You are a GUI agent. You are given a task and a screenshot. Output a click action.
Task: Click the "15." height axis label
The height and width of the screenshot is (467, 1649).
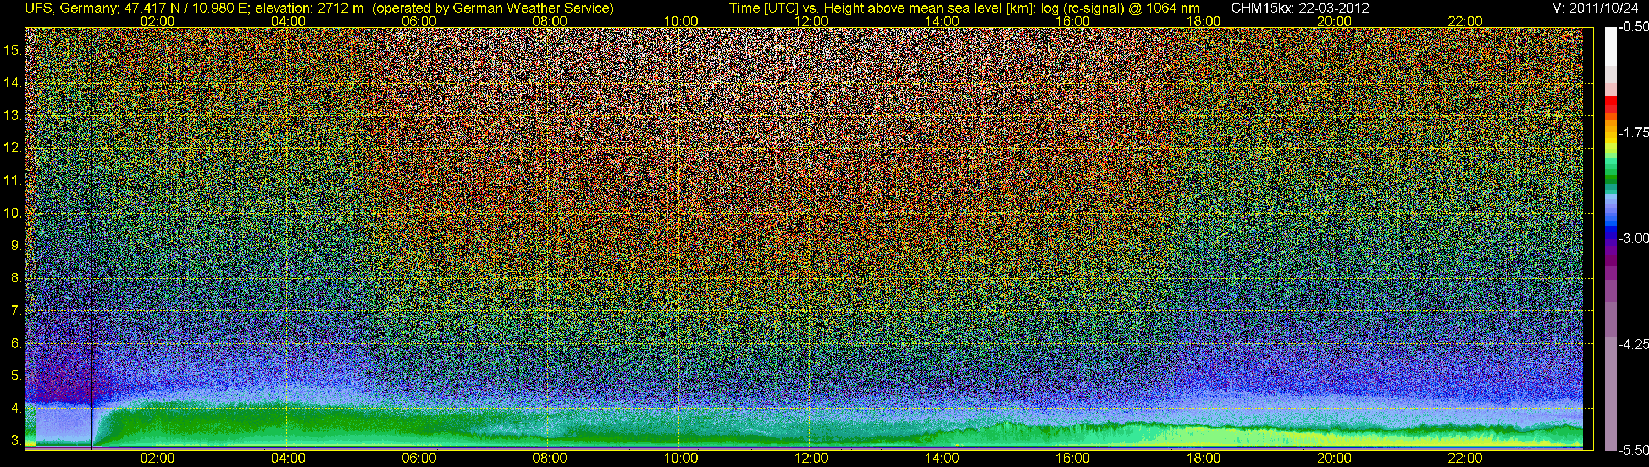point(13,50)
